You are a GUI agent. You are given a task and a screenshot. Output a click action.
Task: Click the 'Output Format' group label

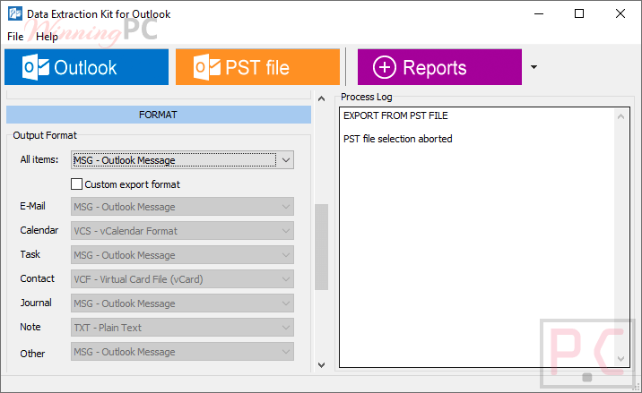tap(45, 135)
